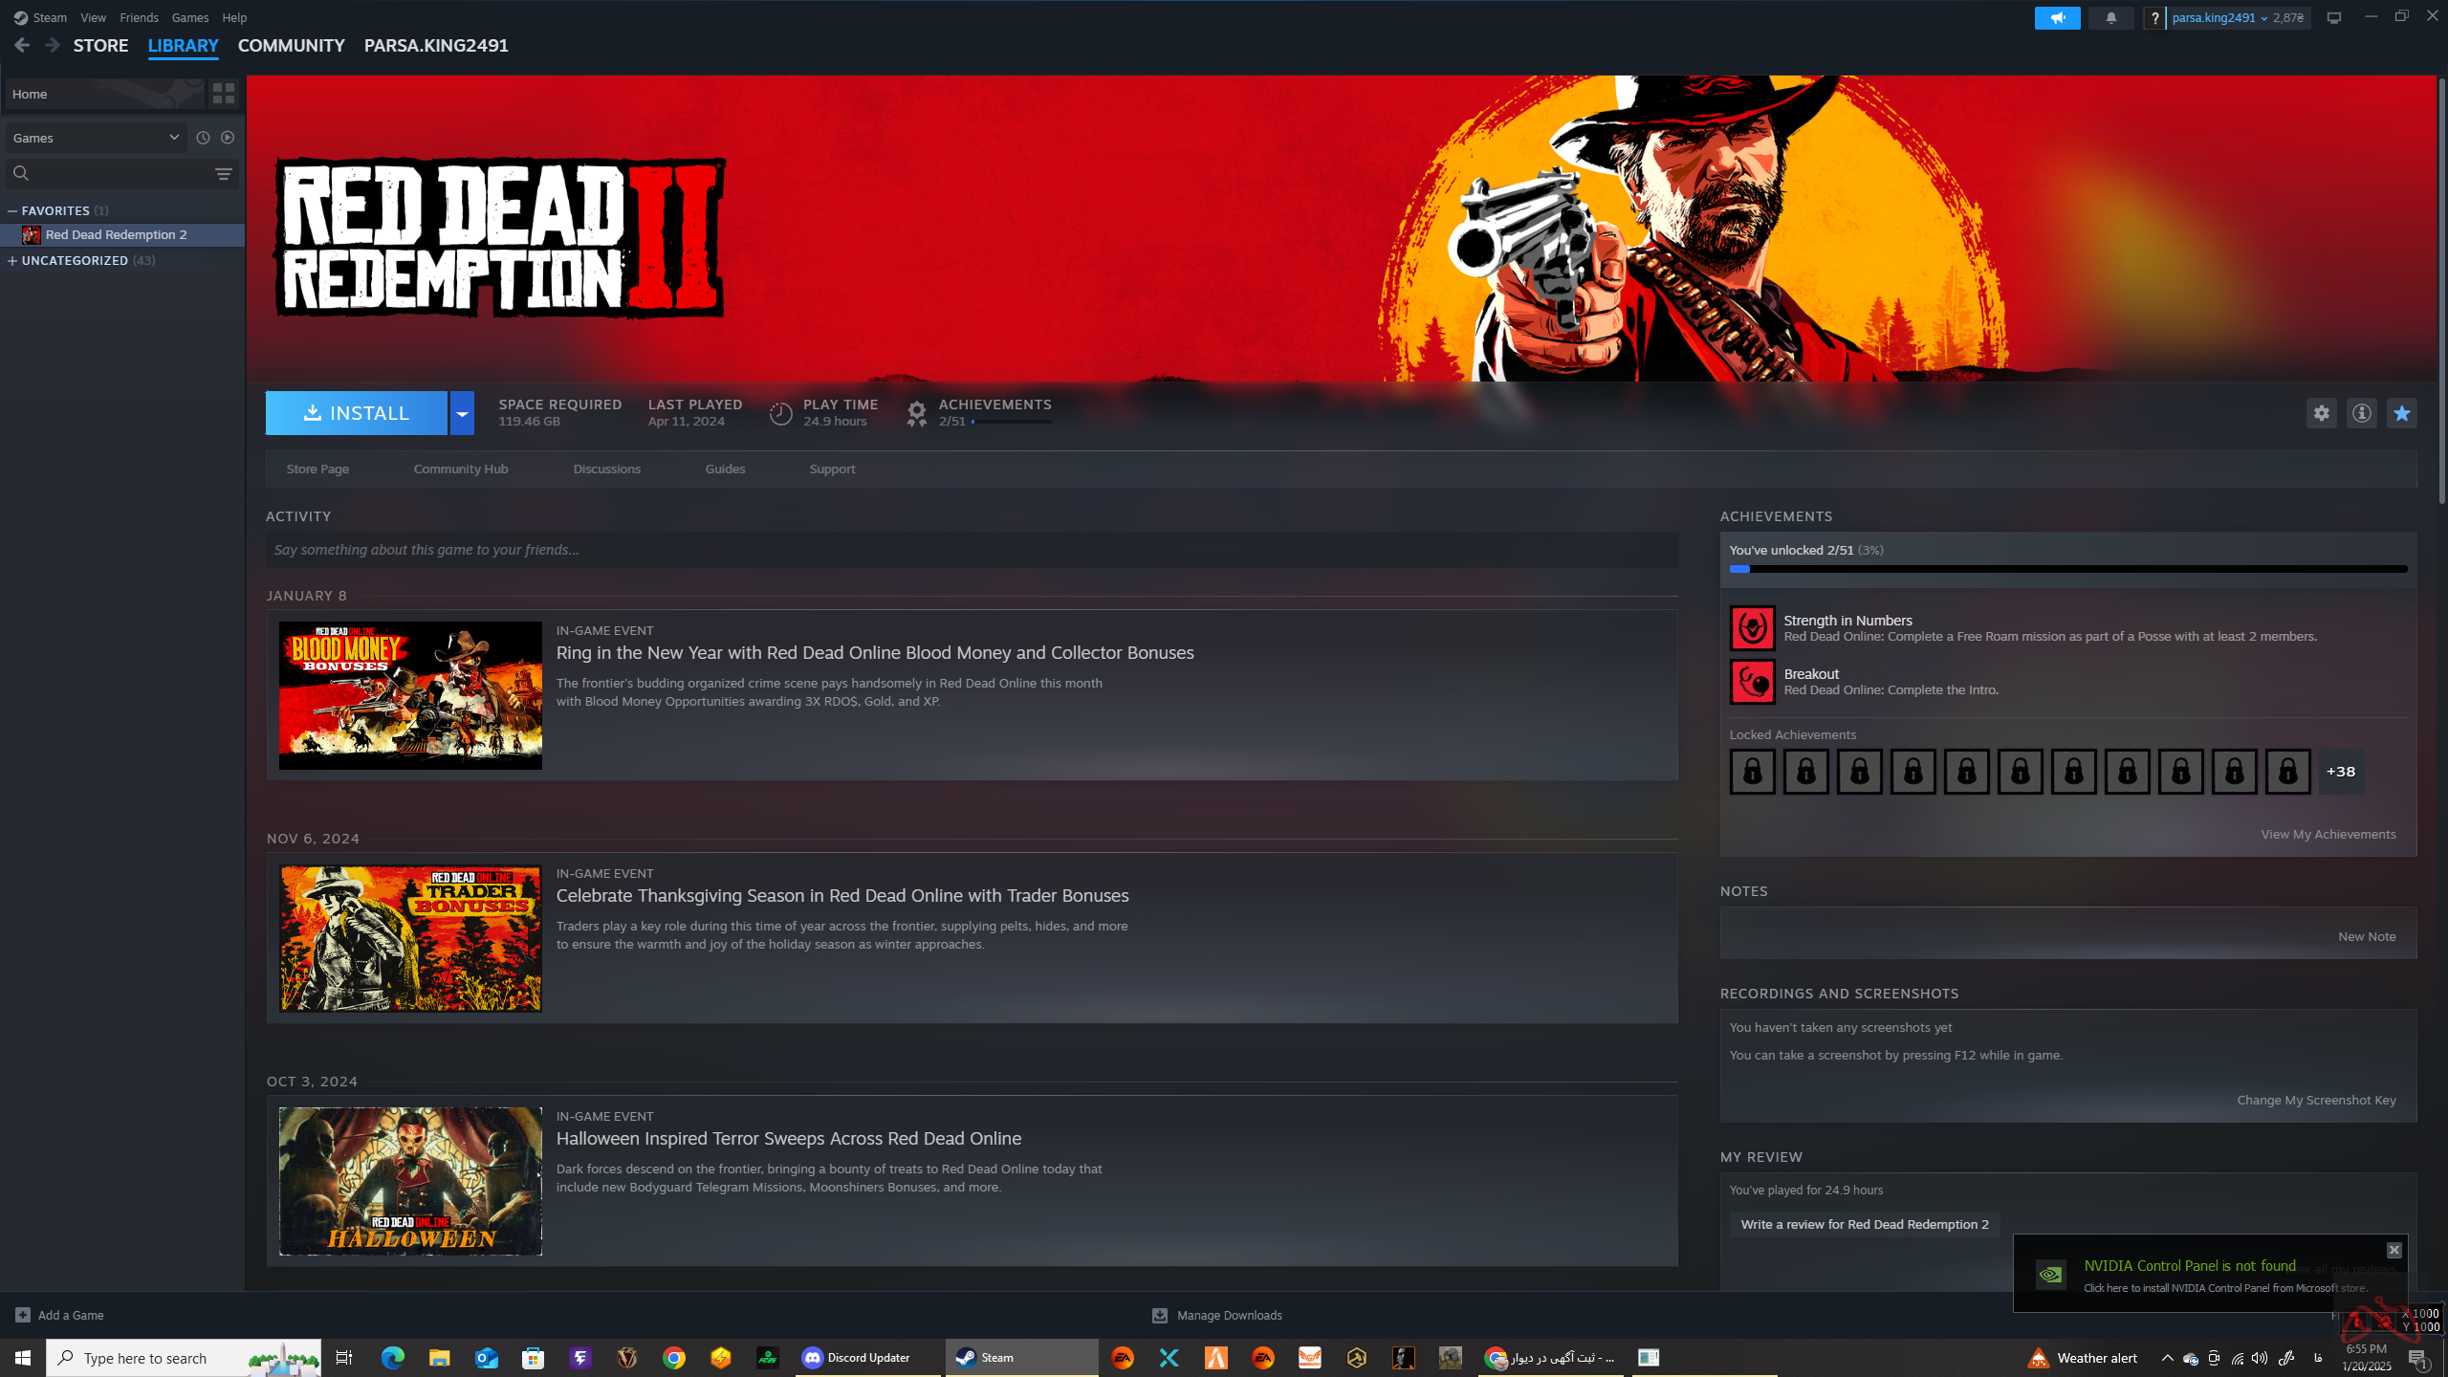Toggle the ready-to-play filter icon
This screenshot has width=2448, height=1377.
[x=228, y=138]
